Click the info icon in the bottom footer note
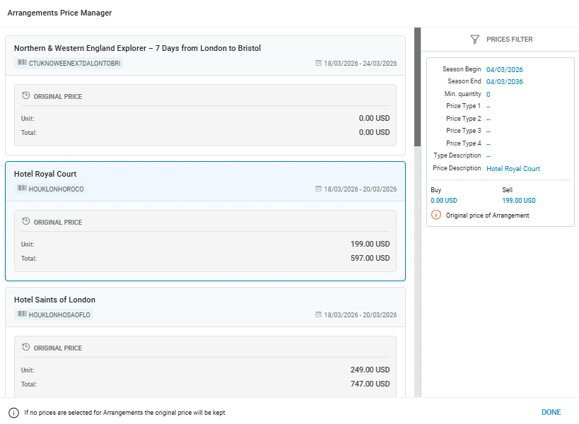This screenshot has height=424, width=579. click(x=13, y=413)
